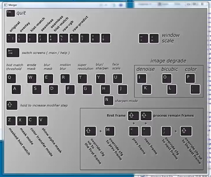This screenshot has height=177, width=211.
Task: Click the U face scale key
Action: point(117,79)
